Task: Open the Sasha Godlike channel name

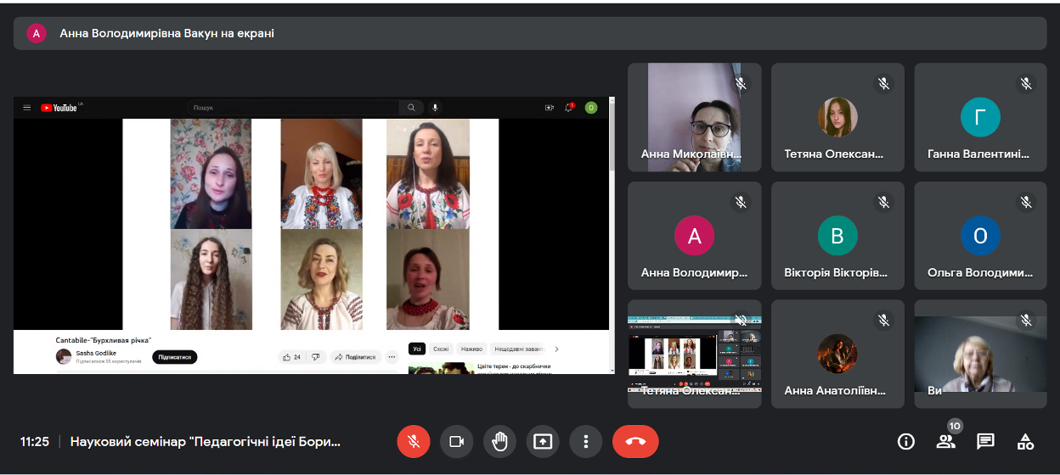Action: pos(95,353)
